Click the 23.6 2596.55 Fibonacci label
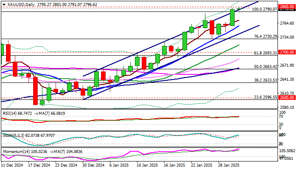 click(265, 97)
